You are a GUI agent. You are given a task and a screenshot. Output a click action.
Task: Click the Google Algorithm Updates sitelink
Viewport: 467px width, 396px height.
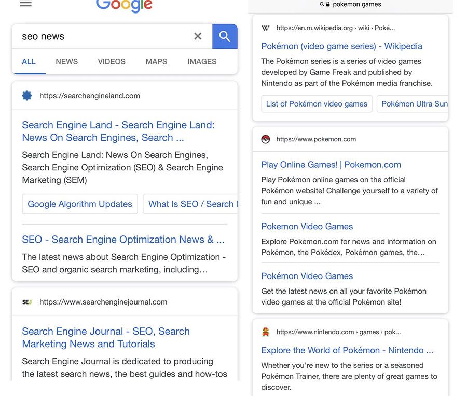coord(79,204)
